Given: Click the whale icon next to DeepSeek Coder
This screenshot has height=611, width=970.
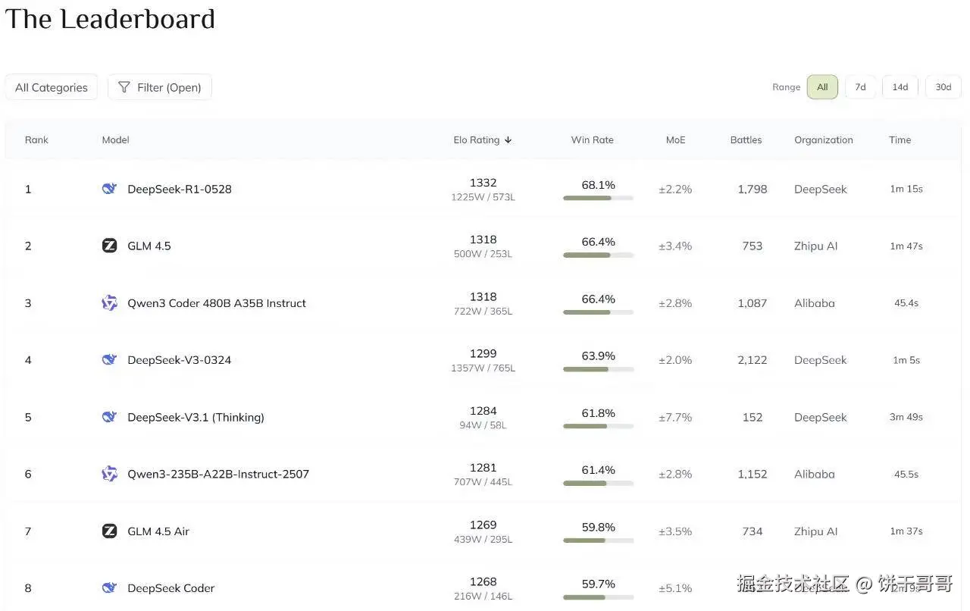Looking at the screenshot, I should (109, 588).
